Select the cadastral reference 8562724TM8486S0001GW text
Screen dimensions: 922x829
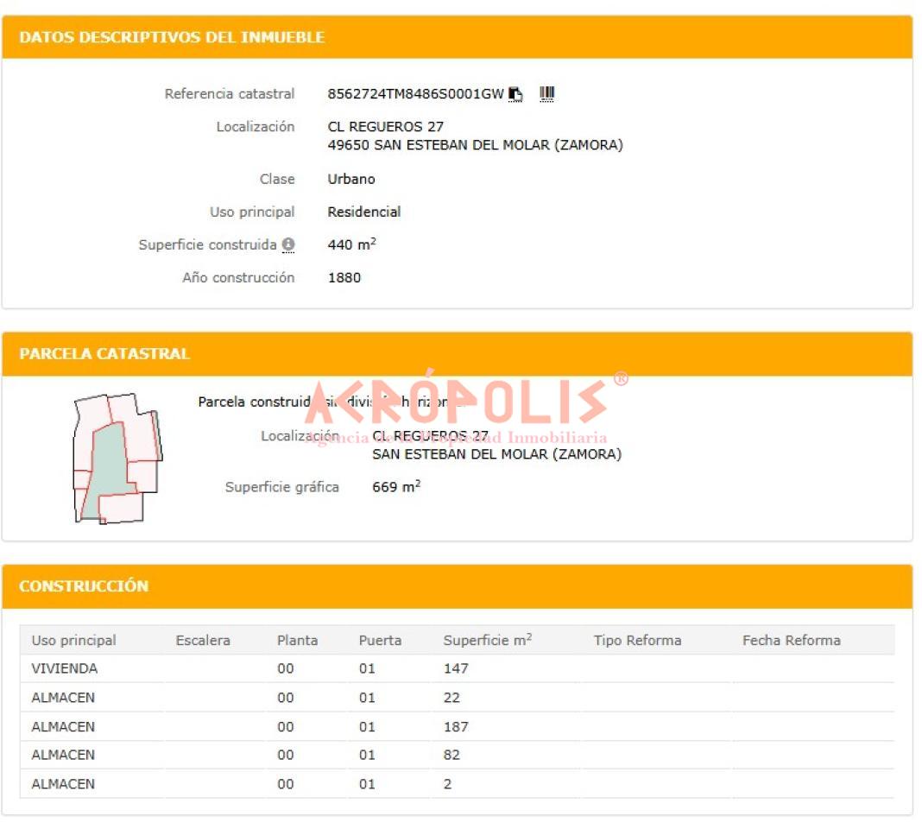pyautogui.click(x=414, y=94)
